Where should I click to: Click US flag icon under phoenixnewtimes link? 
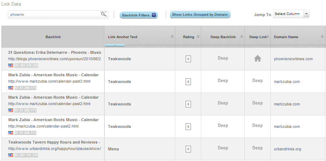[11, 66]
